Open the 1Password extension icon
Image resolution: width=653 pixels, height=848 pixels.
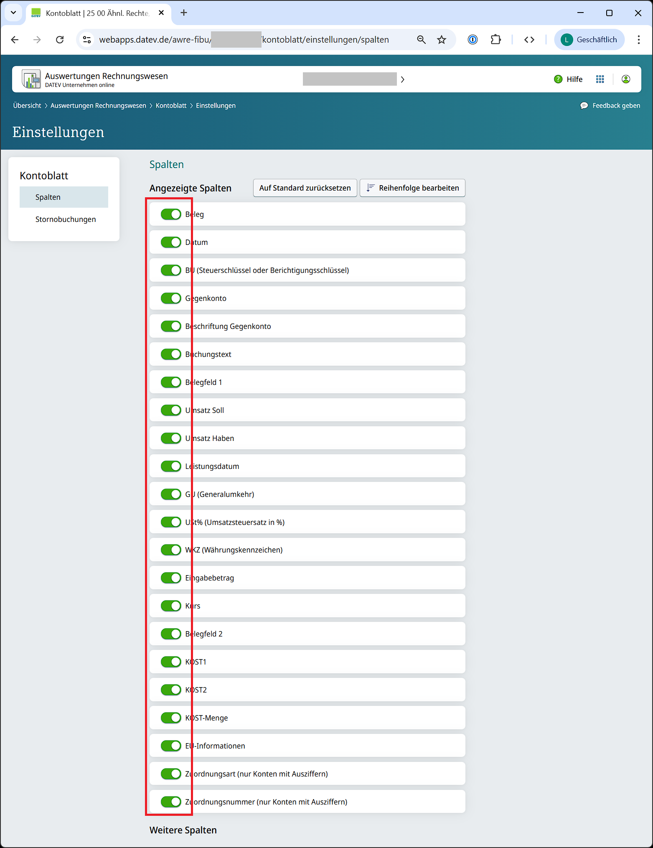(473, 40)
